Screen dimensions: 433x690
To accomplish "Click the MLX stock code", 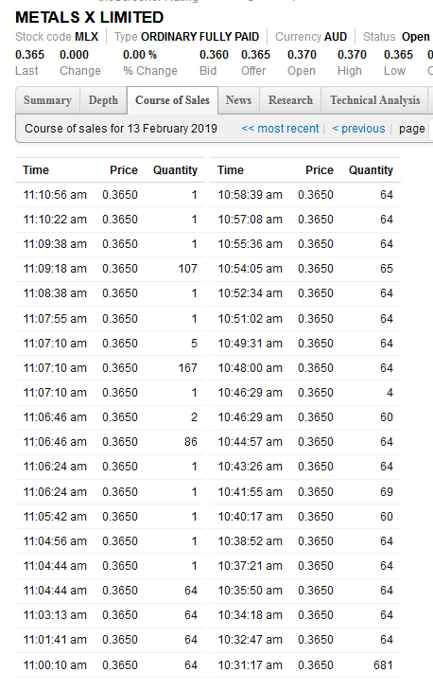I will (x=87, y=37).
